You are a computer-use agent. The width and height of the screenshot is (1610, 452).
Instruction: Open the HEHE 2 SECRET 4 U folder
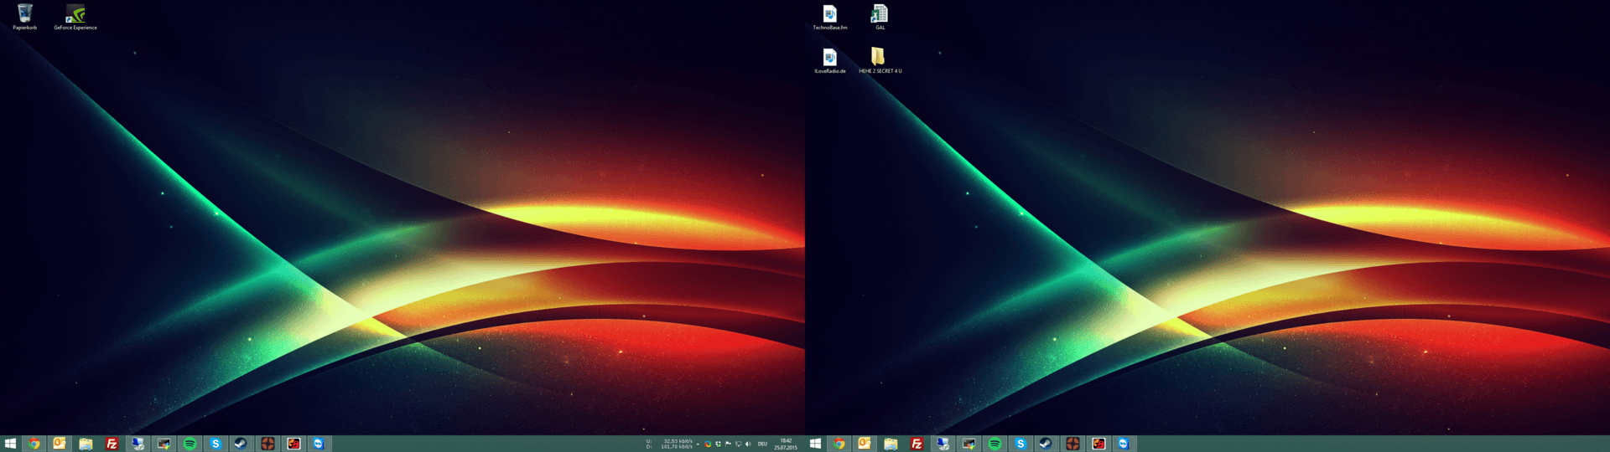pyautogui.click(x=878, y=57)
